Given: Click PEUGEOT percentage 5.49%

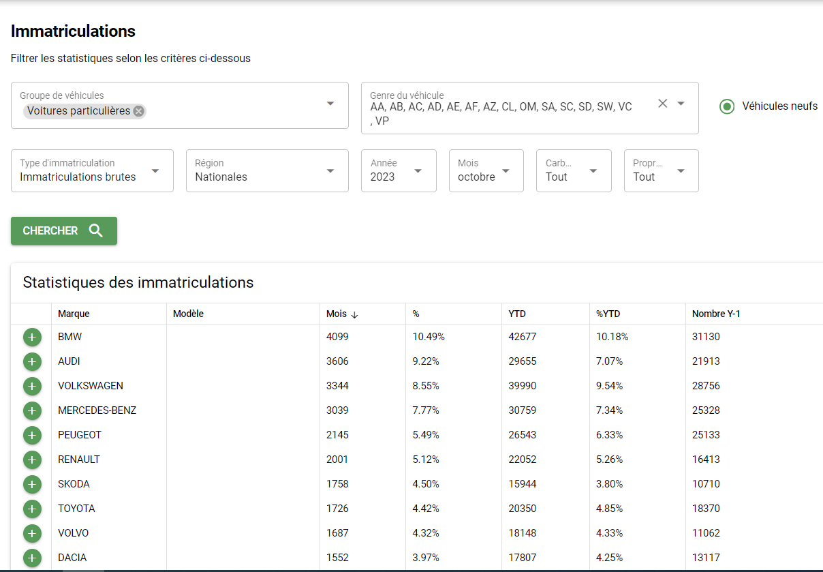Looking at the screenshot, I should coord(426,435).
